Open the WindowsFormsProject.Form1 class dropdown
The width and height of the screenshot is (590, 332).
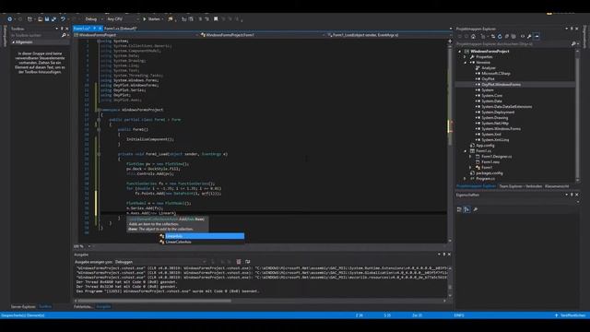pos(262,35)
